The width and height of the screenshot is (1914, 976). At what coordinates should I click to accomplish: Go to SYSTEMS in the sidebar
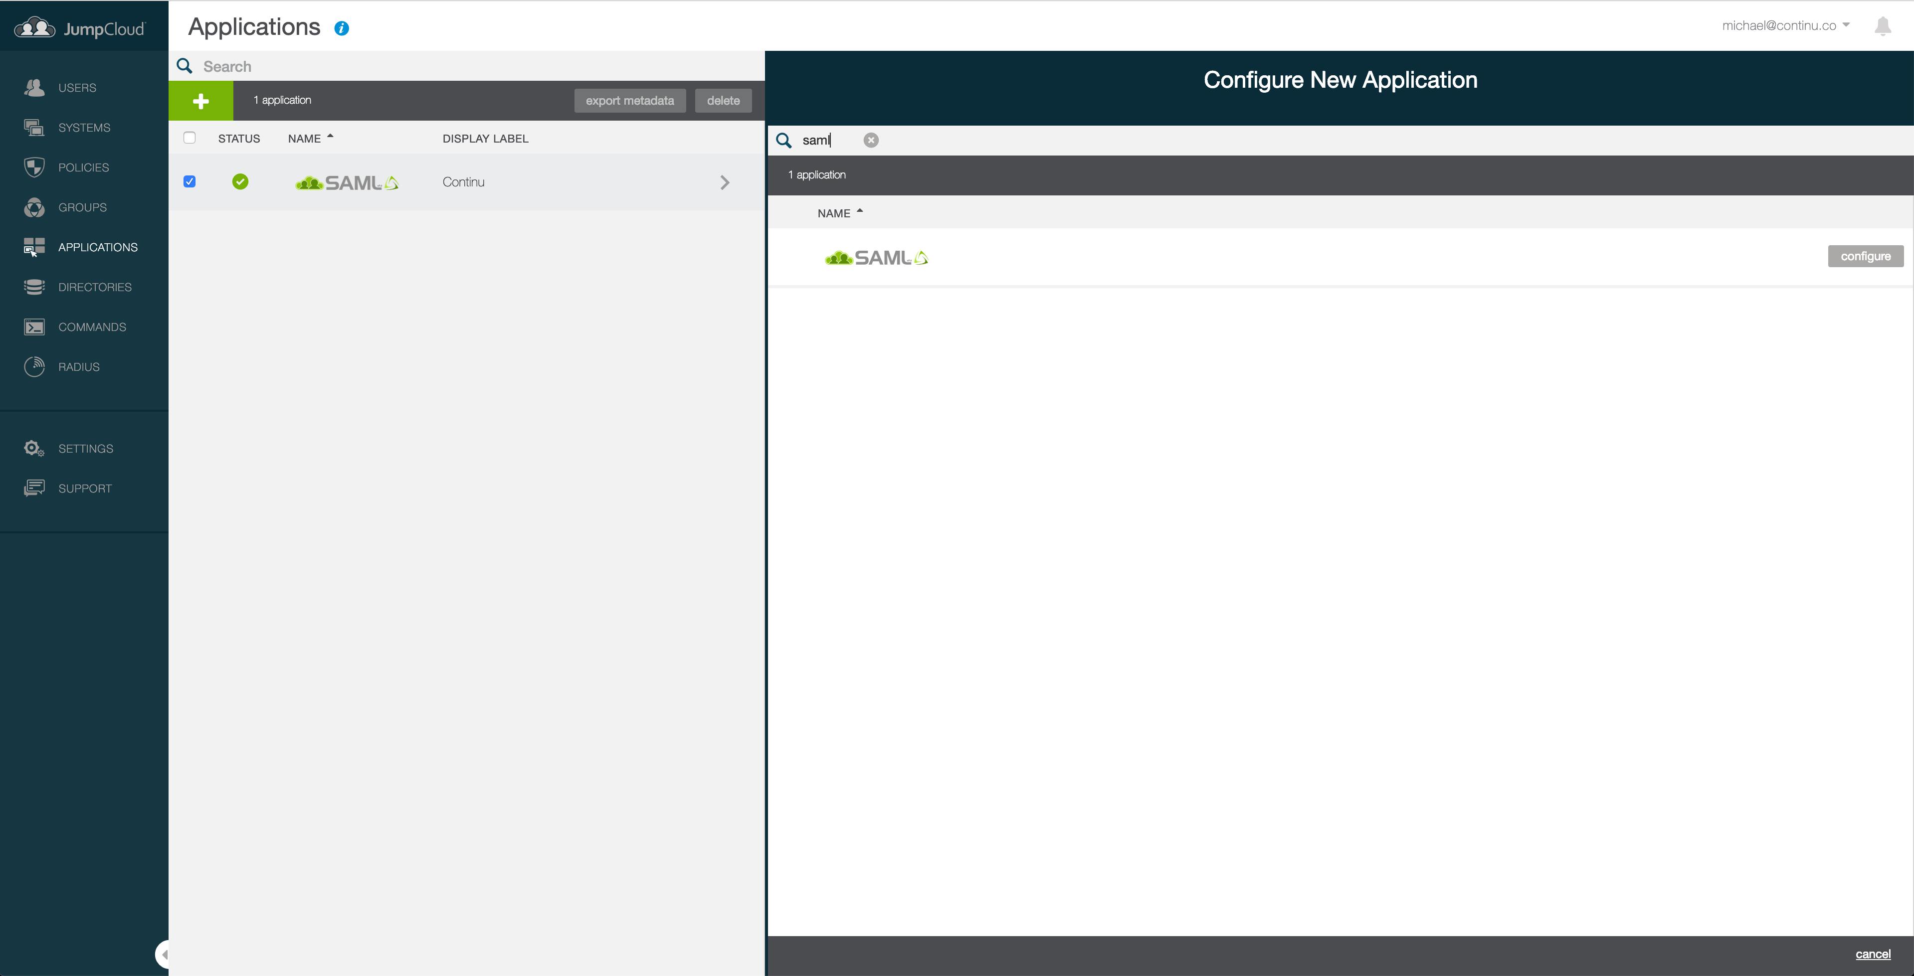tap(85, 128)
